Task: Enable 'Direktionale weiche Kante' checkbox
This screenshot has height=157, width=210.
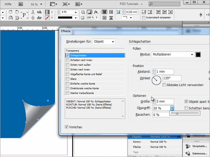Action: coord(68,88)
